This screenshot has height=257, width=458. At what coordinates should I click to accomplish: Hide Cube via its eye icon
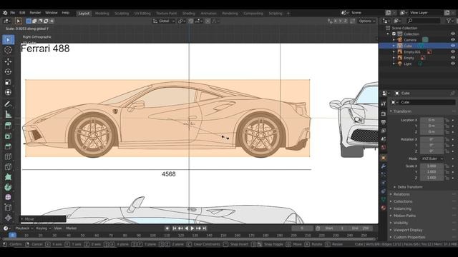(x=453, y=46)
